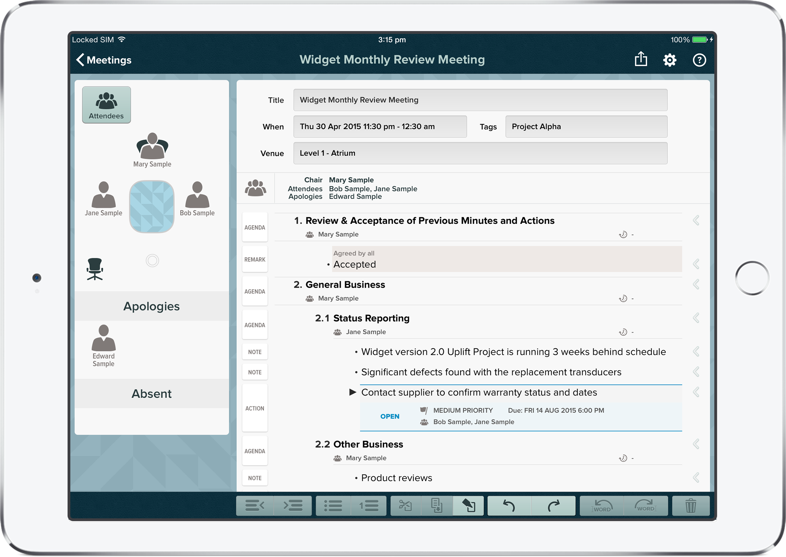The height and width of the screenshot is (557, 786).
Task: Open chevron next to Status Reporting
Action: tap(696, 318)
